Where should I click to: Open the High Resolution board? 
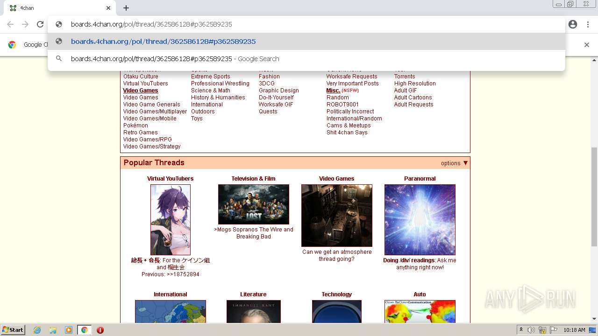tap(415, 84)
